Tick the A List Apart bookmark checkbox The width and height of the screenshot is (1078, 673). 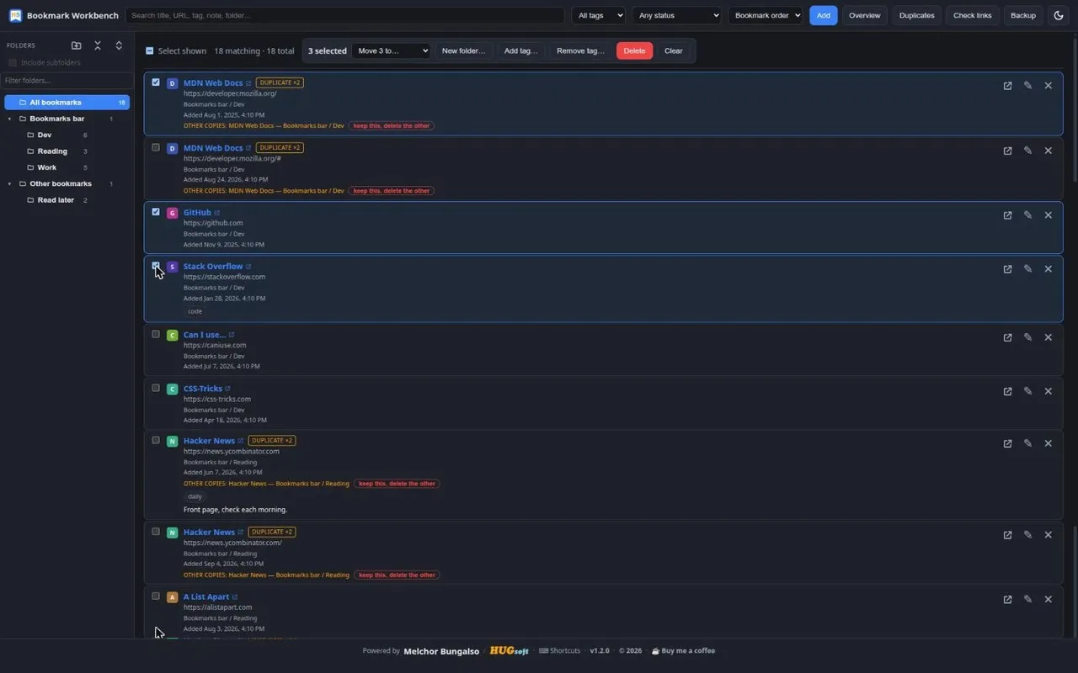point(156,596)
